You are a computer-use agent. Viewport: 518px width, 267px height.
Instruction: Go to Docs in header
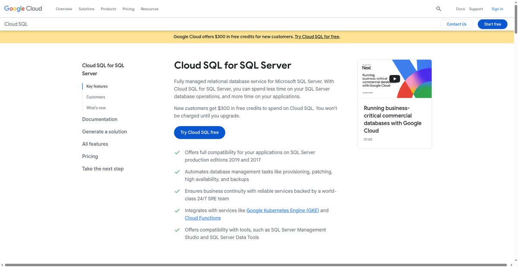460,9
